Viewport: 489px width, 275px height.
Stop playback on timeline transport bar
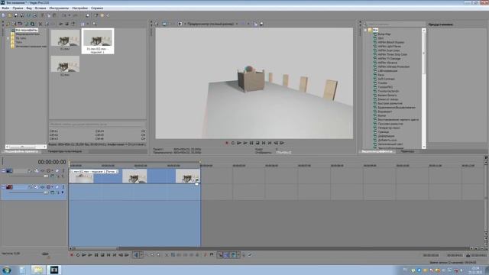pyautogui.click(x=102, y=255)
